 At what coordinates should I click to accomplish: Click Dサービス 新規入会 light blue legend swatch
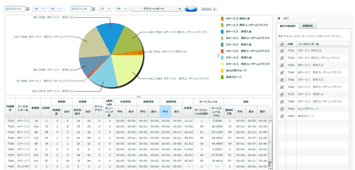[x=222, y=58]
